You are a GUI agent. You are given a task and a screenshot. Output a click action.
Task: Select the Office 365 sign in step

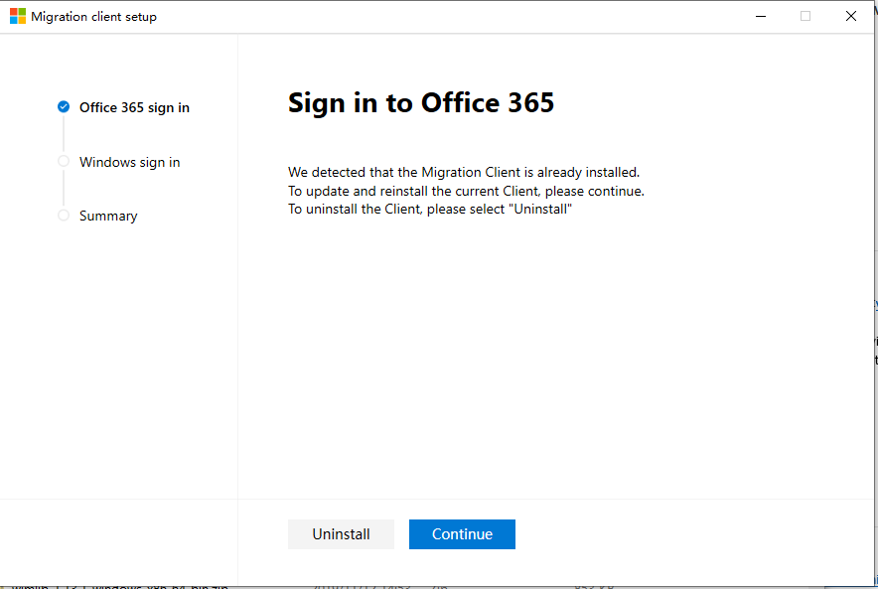coord(134,107)
